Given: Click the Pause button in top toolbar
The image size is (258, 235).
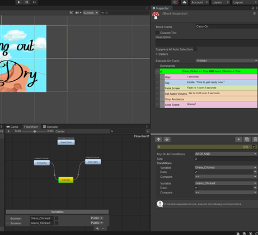Looking at the screenshot, I should [26, 2].
